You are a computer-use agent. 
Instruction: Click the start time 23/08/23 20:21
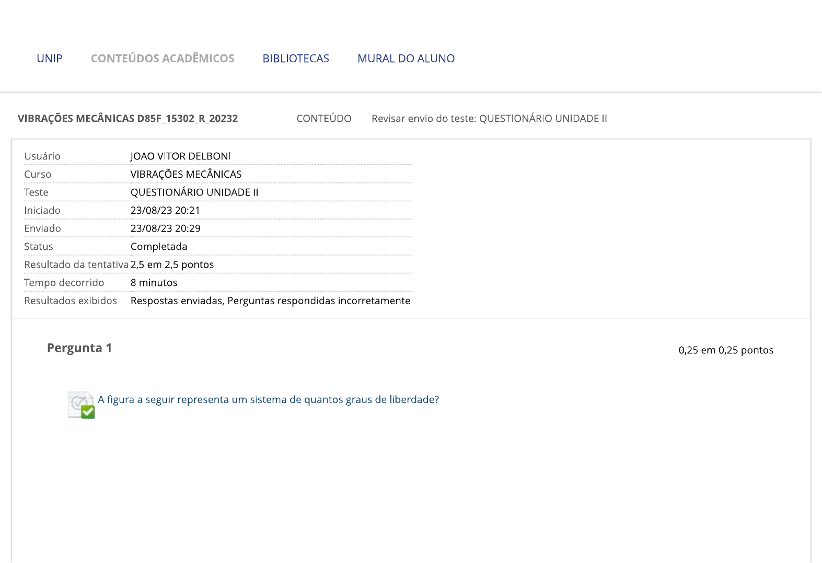[165, 211]
